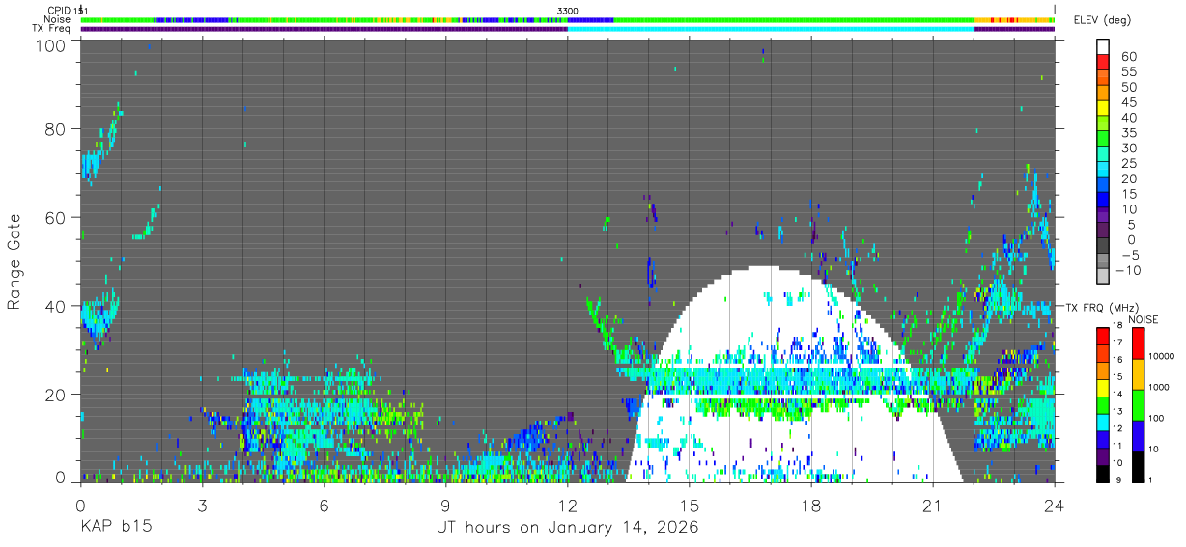The width and height of the screenshot is (1186, 547).
Task: Click the 'CPID' label at top left
Action: (x=58, y=11)
